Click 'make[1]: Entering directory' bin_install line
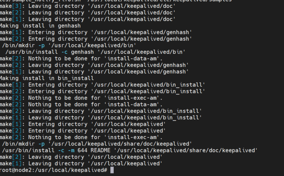This screenshot has width=284, height=176. click(x=102, y=85)
